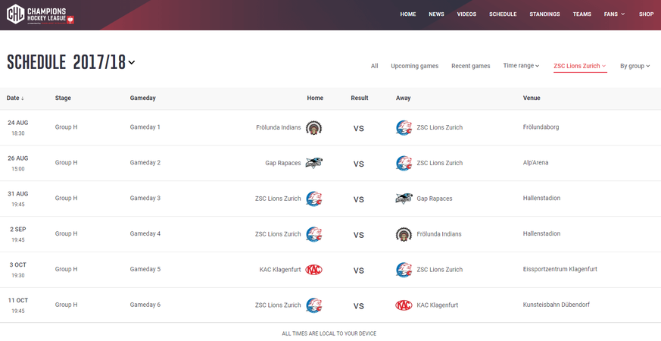Screen dimensions: 661x341
Task: Click the VS result in 11 OCT row
Action: tap(359, 305)
